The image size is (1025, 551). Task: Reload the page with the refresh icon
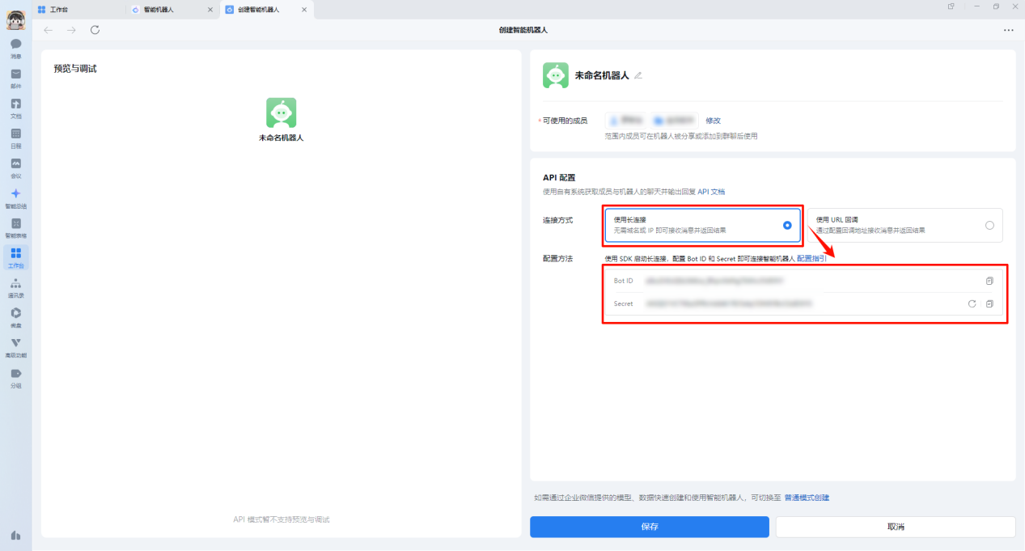pos(95,30)
